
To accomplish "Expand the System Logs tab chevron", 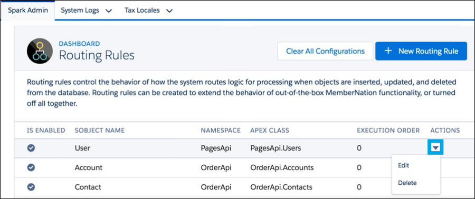I will [108, 11].
